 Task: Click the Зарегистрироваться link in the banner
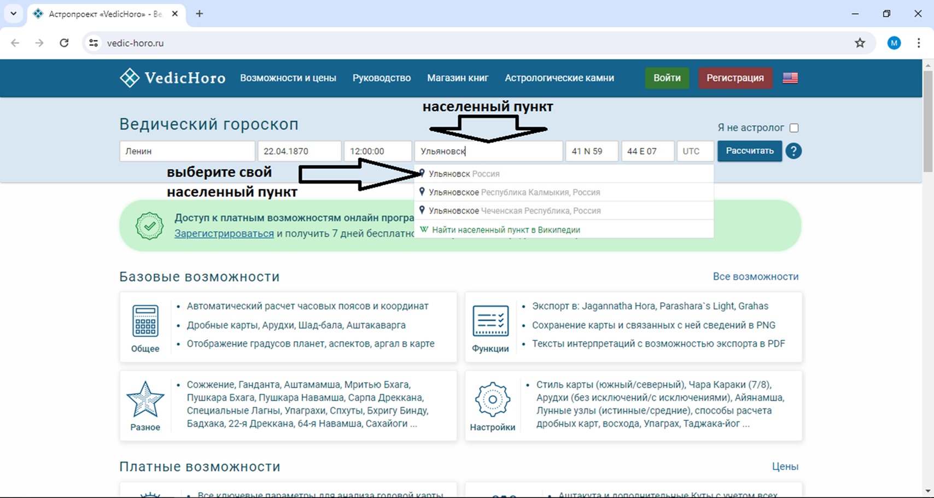(x=224, y=233)
